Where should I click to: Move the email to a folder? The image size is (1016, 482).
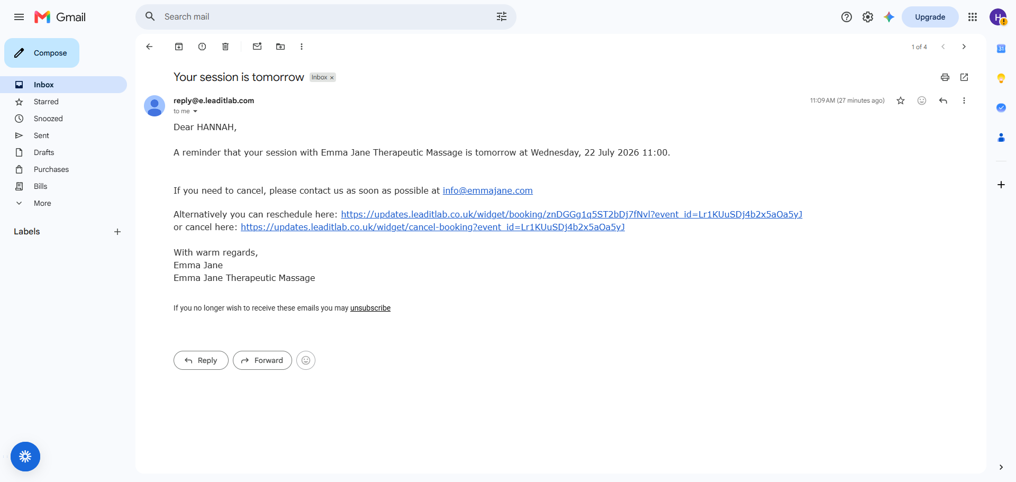(x=280, y=47)
